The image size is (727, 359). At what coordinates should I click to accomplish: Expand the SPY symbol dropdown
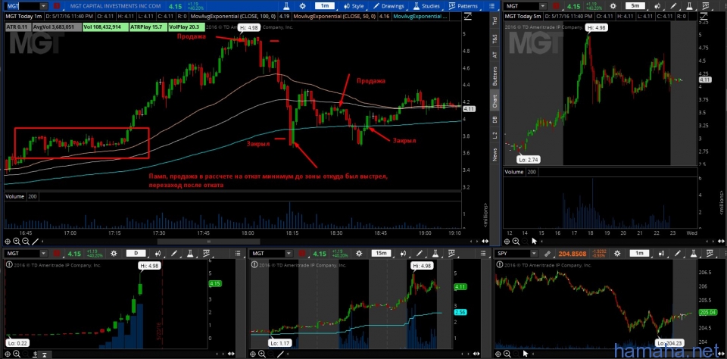click(x=534, y=254)
